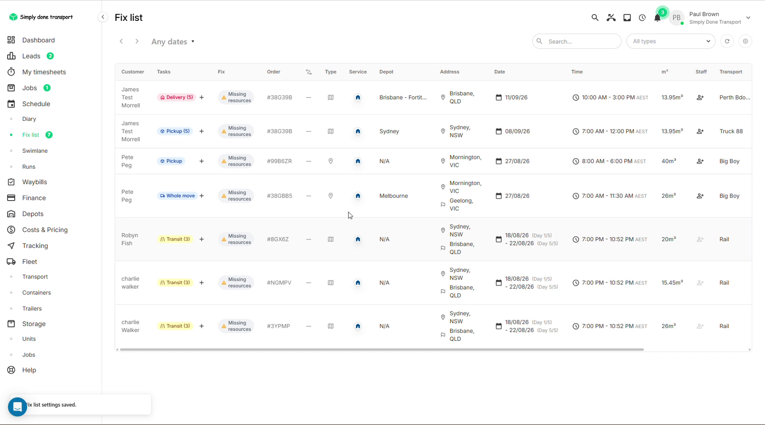Viewport: 765px width, 425px height.
Task: Open the clock history icon in header
Action: click(x=642, y=18)
